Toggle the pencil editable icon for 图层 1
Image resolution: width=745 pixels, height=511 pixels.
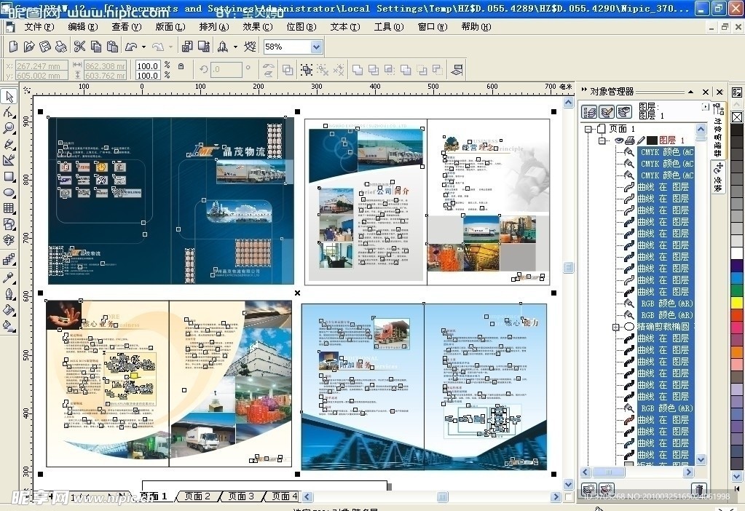click(x=641, y=140)
